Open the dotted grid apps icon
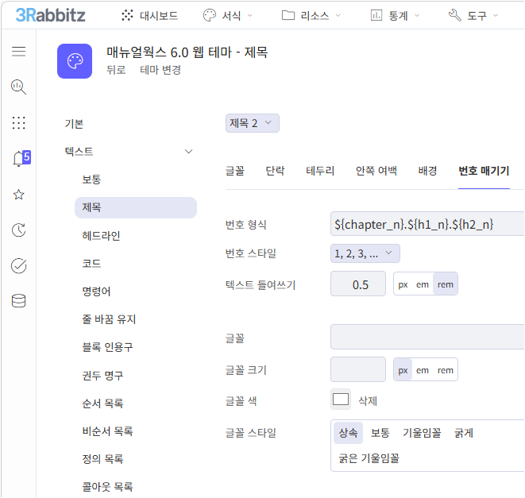525x498 pixels. 19,123
